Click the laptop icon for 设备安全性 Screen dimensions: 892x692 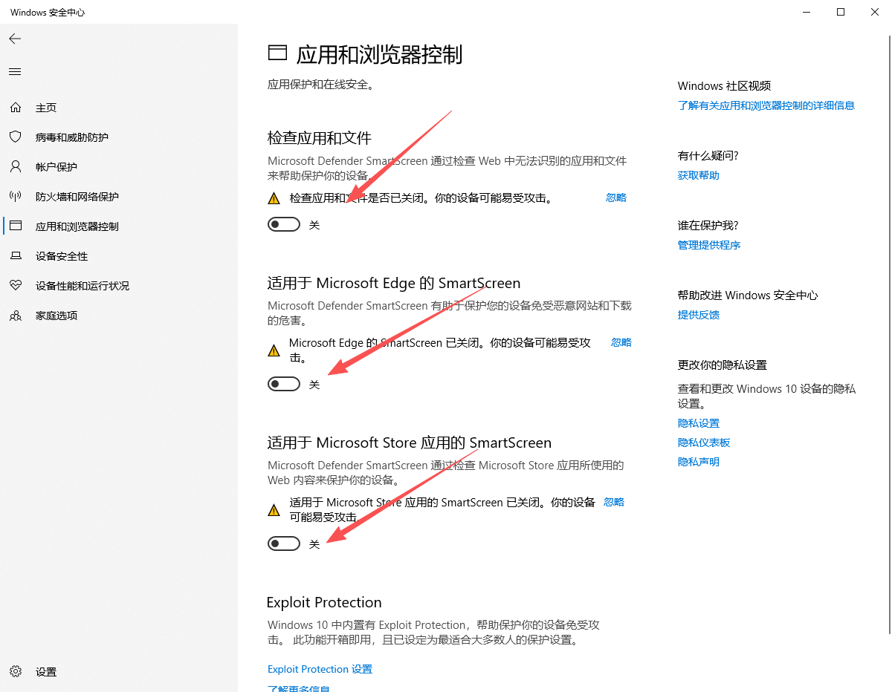pyautogui.click(x=15, y=256)
